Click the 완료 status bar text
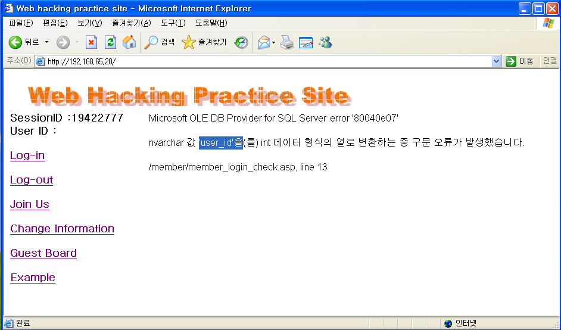The width and height of the screenshot is (561, 330). [23, 323]
